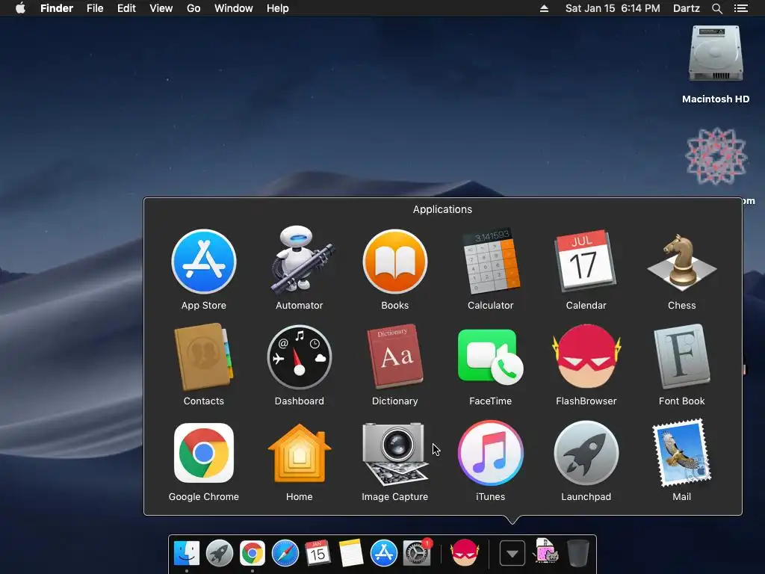Launch the Dictionary app
Image resolution: width=765 pixels, height=574 pixels.
(x=395, y=357)
